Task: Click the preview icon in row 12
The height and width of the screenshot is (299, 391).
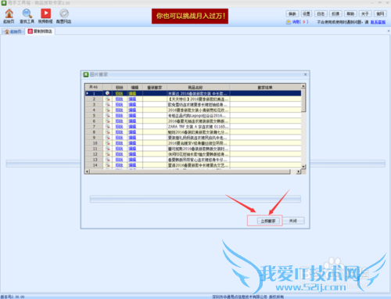Action: tap(107, 154)
